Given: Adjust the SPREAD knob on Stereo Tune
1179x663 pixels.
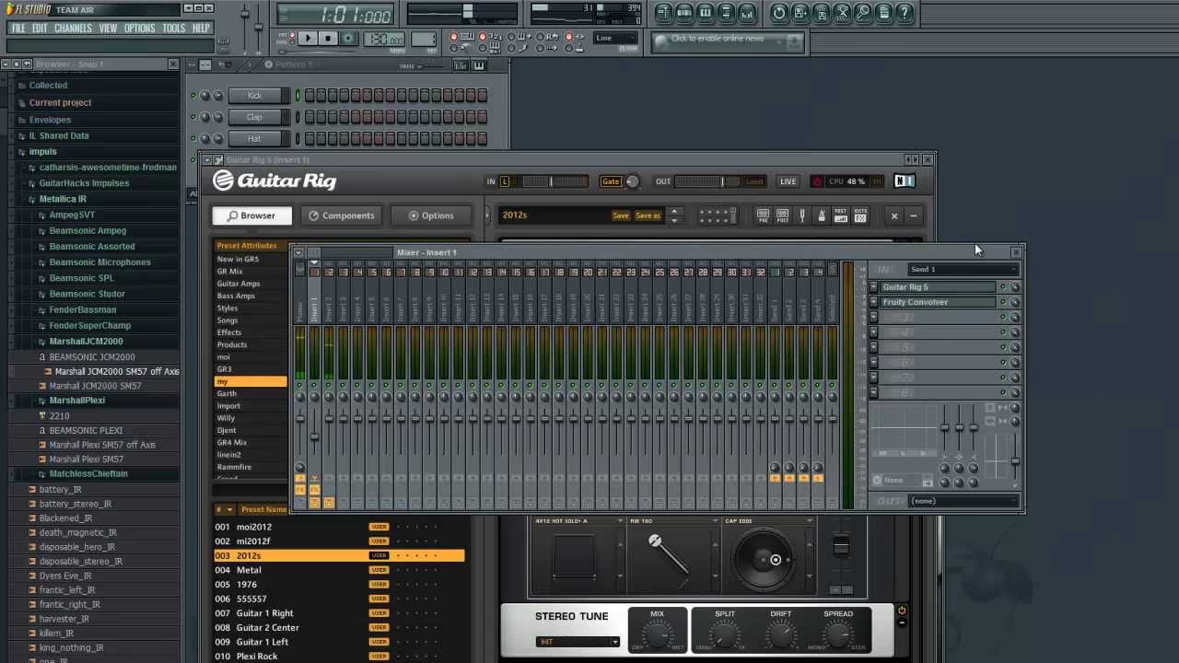Looking at the screenshot, I should 838,634.
